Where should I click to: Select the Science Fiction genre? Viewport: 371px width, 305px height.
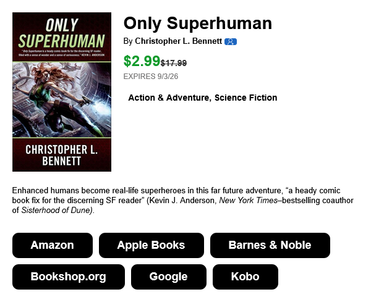tap(246, 98)
